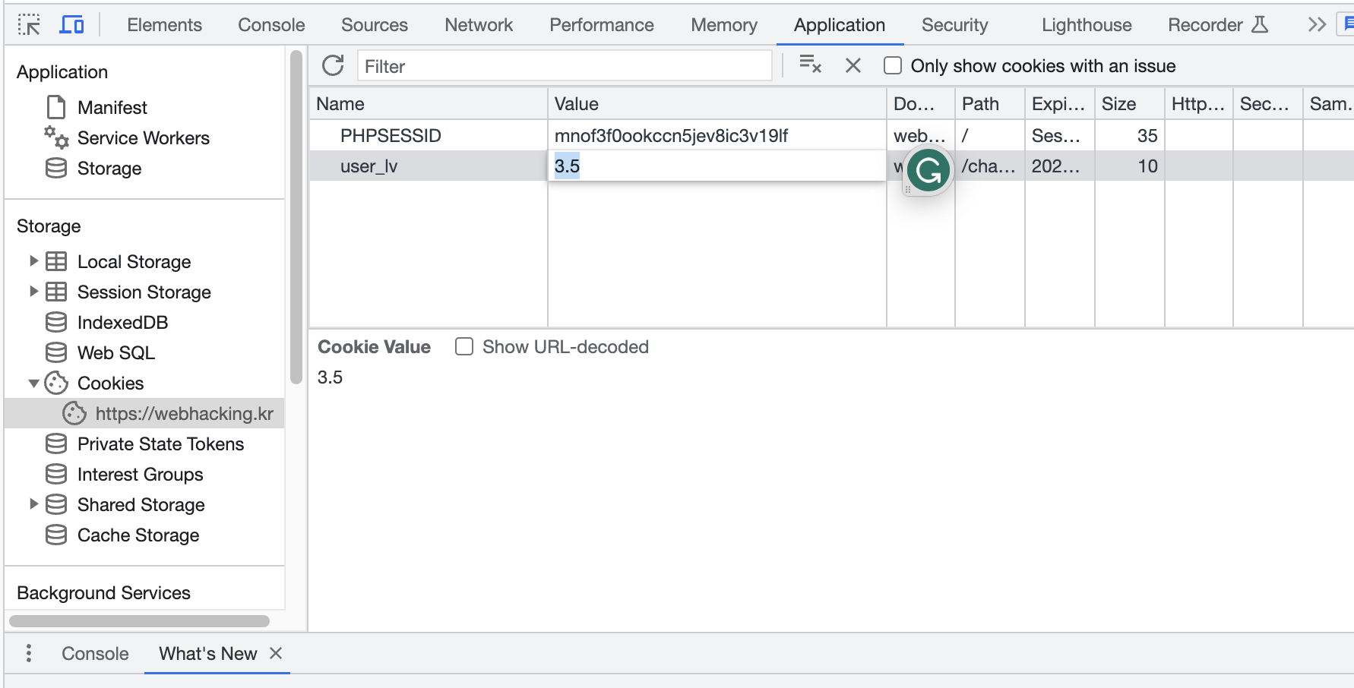Sort by the Domain column header
The height and width of the screenshot is (688, 1354).
921,103
